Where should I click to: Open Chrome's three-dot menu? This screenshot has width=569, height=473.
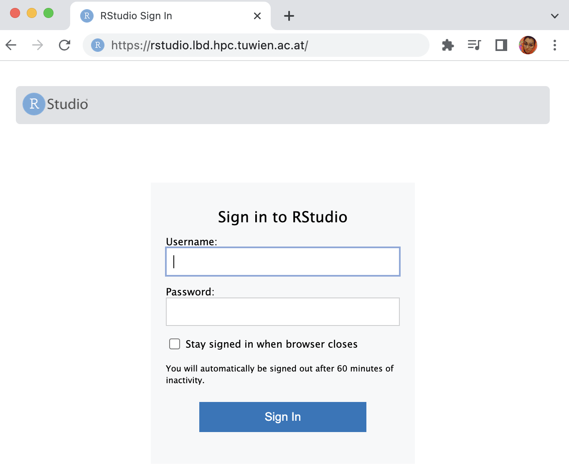555,45
